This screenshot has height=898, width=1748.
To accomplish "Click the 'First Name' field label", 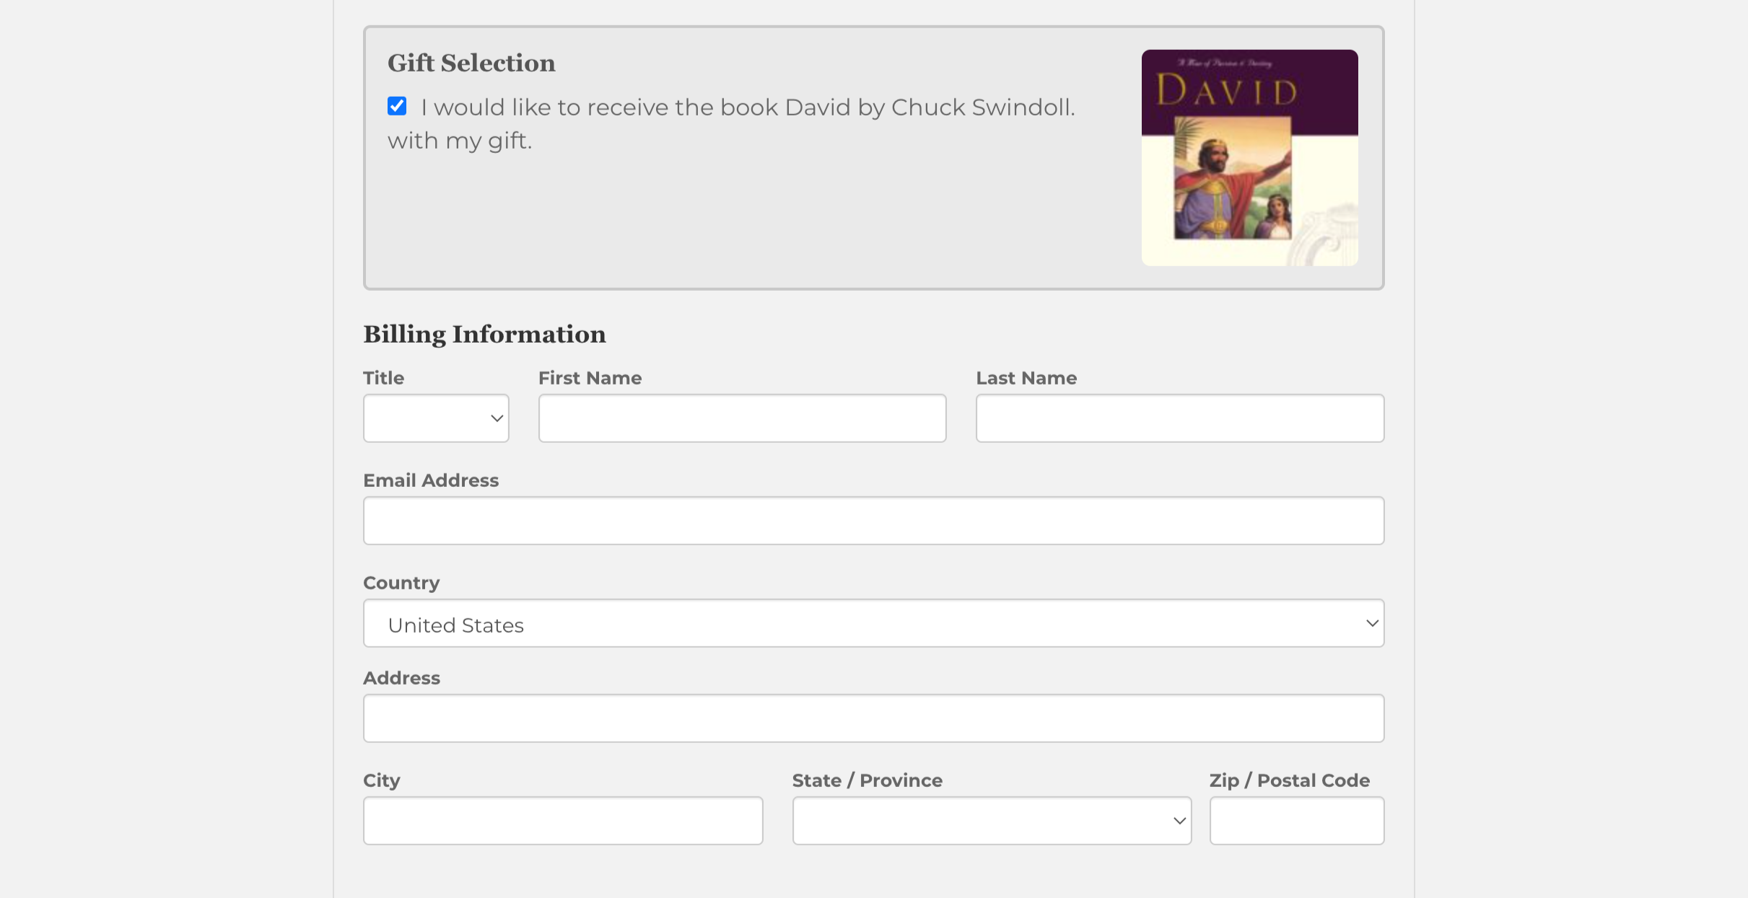I will [x=590, y=378].
